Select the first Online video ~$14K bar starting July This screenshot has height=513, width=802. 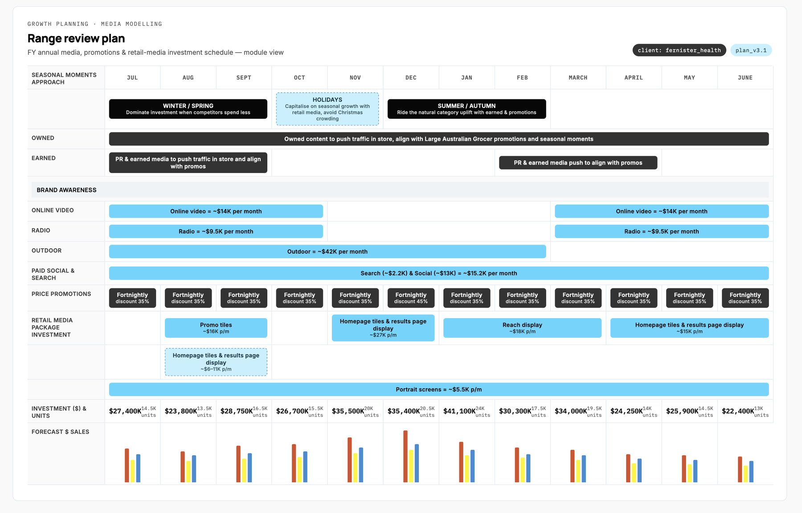(x=216, y=211)
